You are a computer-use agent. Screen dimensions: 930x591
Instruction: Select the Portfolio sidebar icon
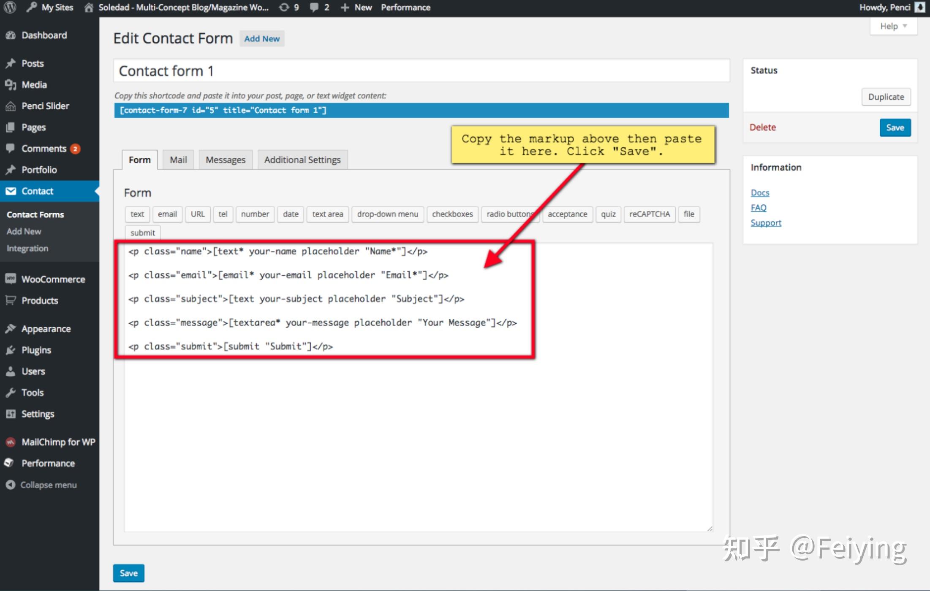coord(40,170)
